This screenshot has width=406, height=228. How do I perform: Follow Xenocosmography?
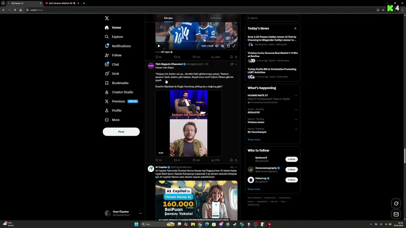[291, 169]
